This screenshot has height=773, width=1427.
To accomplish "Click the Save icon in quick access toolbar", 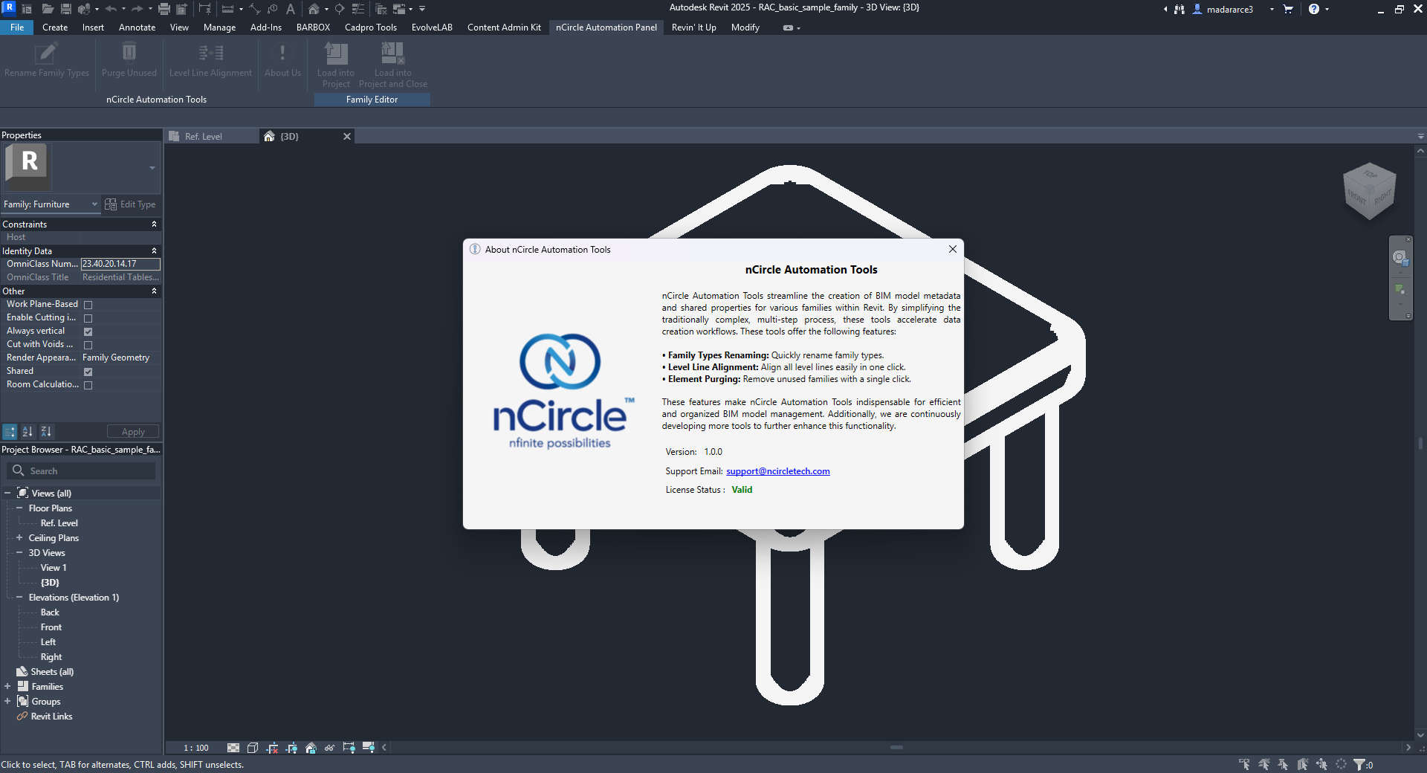I will coord(66,9).
